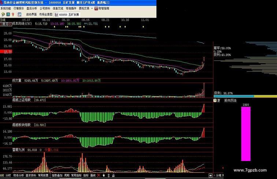This screenshot has height=179, width=277.
Task: Click the chart window toolbar icon
Action: [x=19, y=14]
